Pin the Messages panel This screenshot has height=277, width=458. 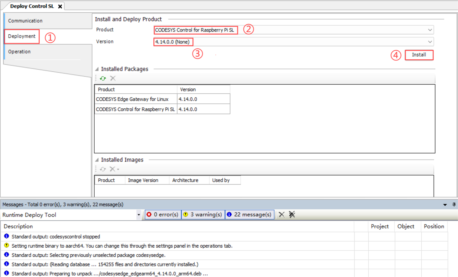454,204
